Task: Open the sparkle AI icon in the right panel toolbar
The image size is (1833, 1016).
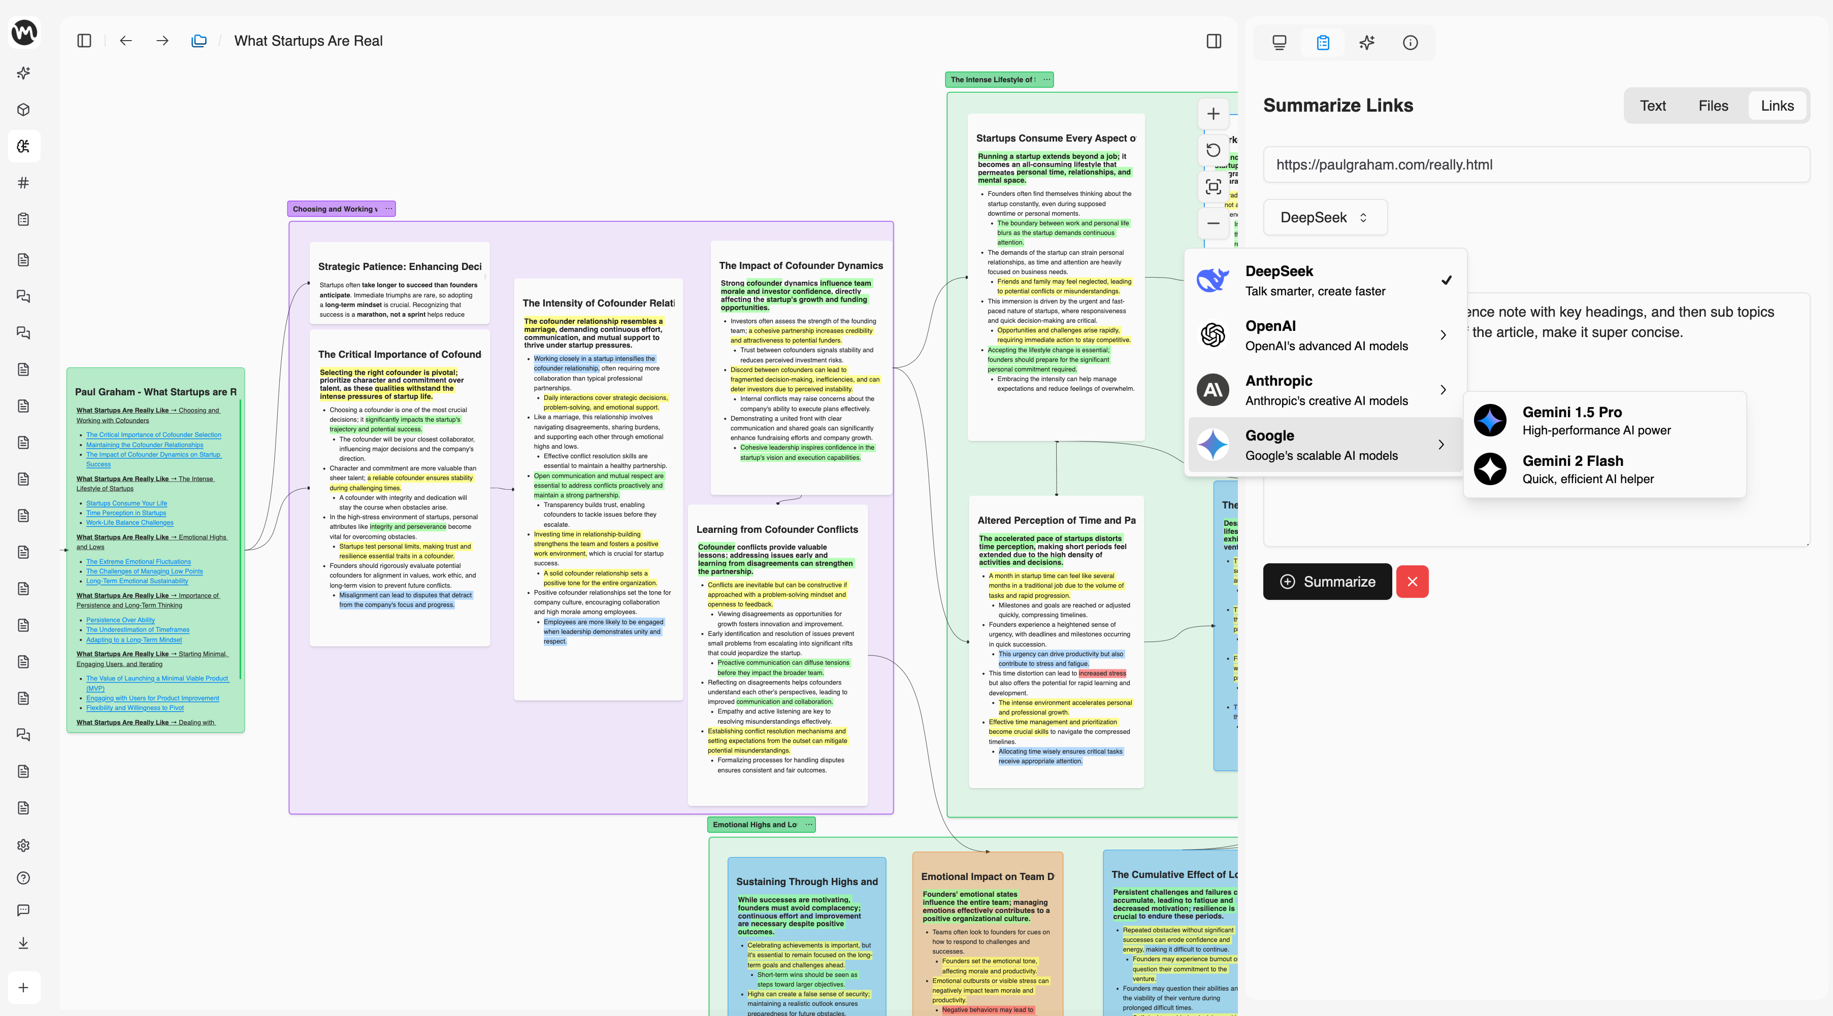Action: click(1367, 43)
